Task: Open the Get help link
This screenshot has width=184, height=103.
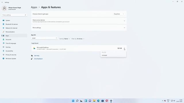Action: 37,56
